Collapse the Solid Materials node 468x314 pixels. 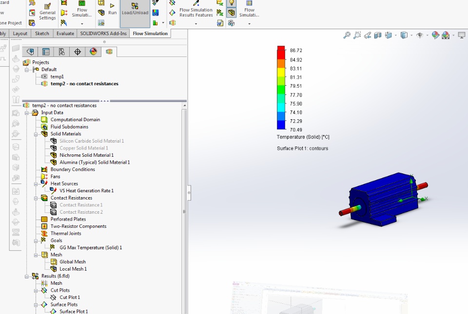tap(36, 134)
